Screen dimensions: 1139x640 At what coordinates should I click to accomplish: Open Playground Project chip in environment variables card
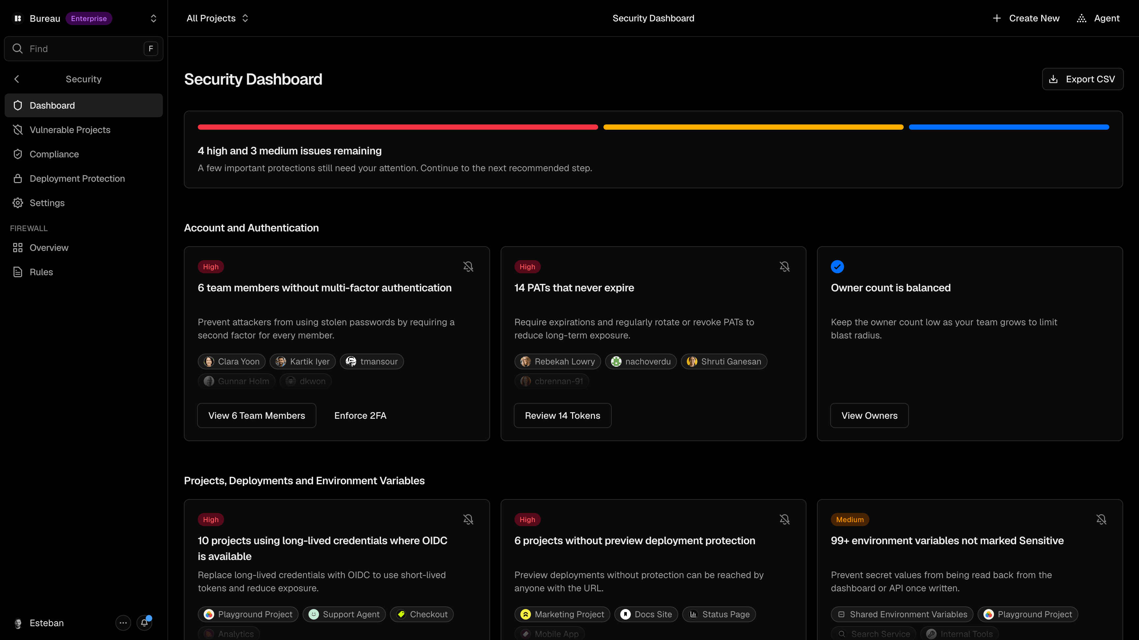[x=1028, y=614]
